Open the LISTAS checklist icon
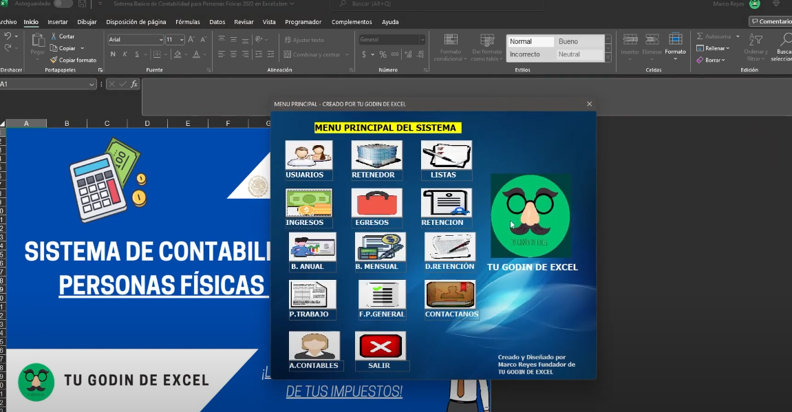 447,155
